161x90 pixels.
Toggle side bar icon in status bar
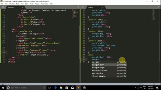[x=3, y=84]
